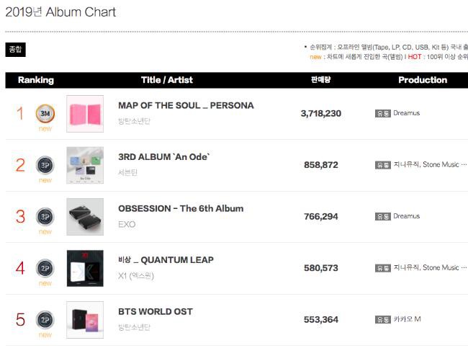Click the 3M certification badge for rank 1
The height and width of the screenshot is (348, 468).
[x=45, y=114]
